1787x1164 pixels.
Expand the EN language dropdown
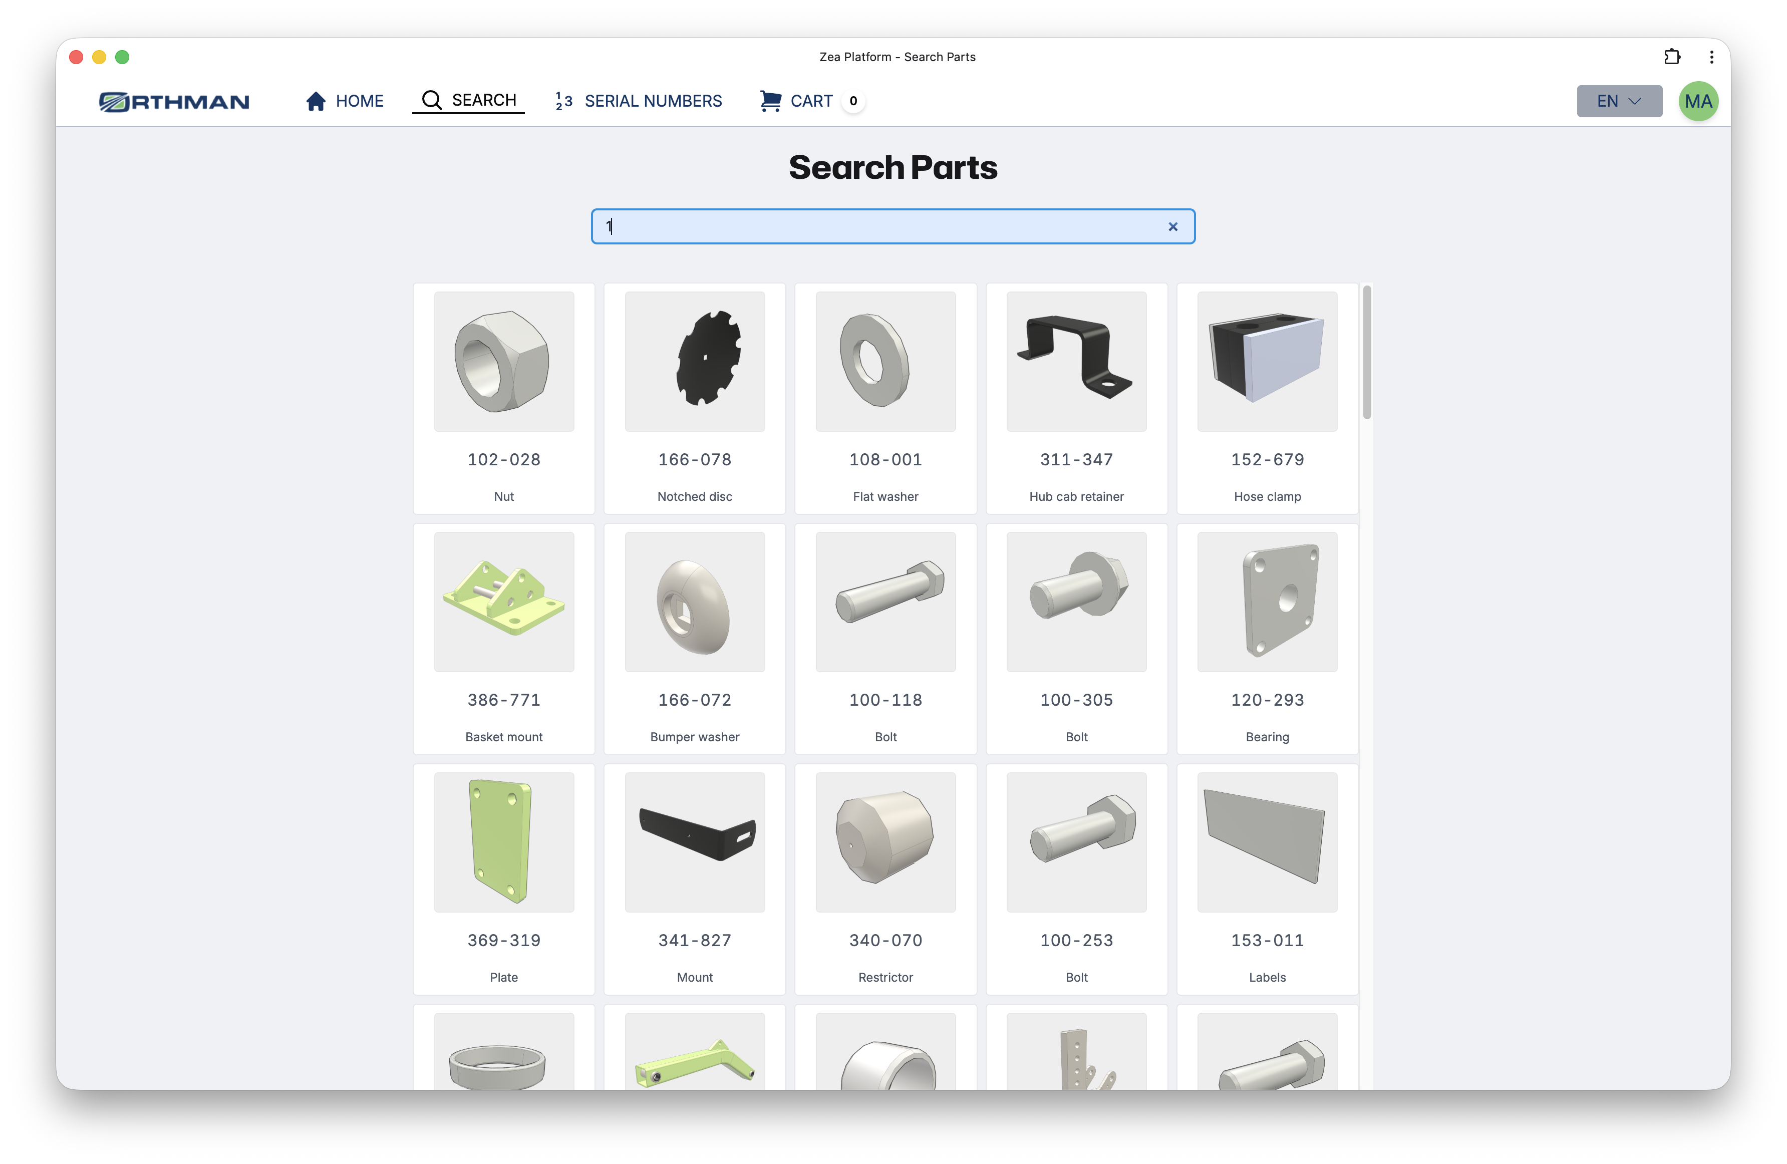coord(1619,101)
